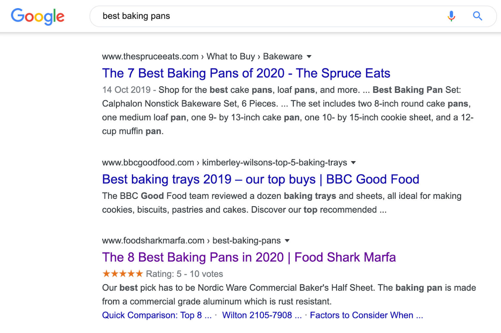Visit 'The 8 Best Baking Pans in 2020' result
501x333 pixels.
(x=249, y=257)
